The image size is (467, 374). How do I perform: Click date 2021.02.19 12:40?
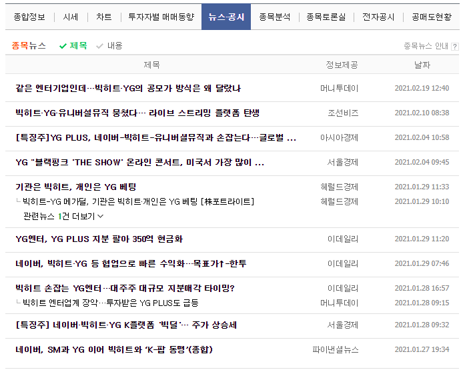(x=422, y=89)
